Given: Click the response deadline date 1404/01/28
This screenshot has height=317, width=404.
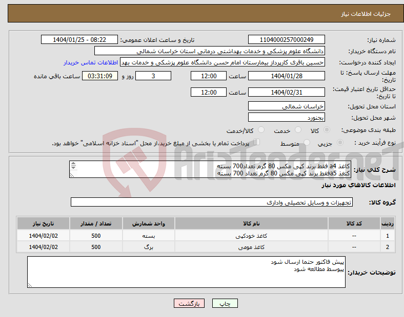Looking at the screenshot, I should pos(287,76).
